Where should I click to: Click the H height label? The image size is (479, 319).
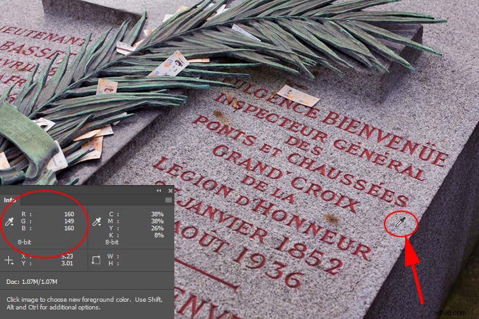pos(112,263)
